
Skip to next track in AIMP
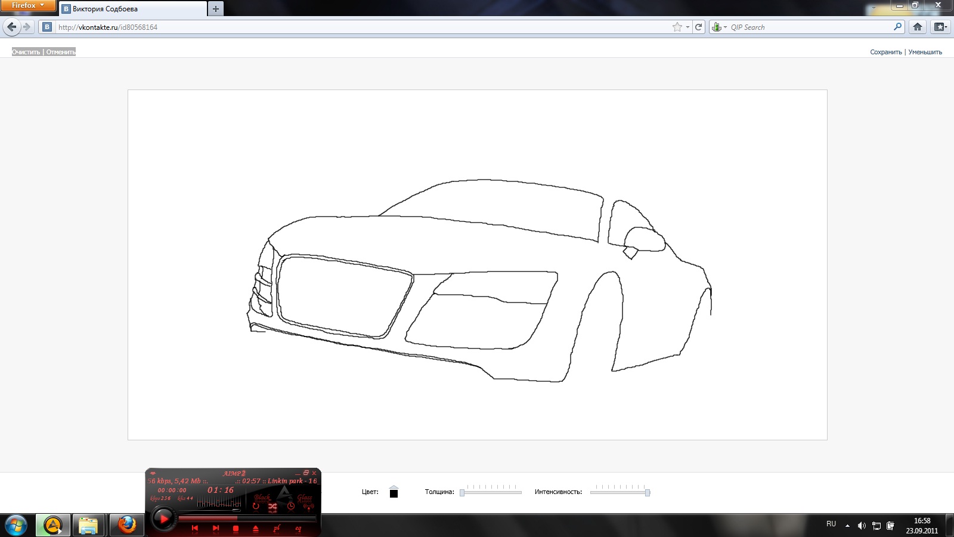click(216, 528)
